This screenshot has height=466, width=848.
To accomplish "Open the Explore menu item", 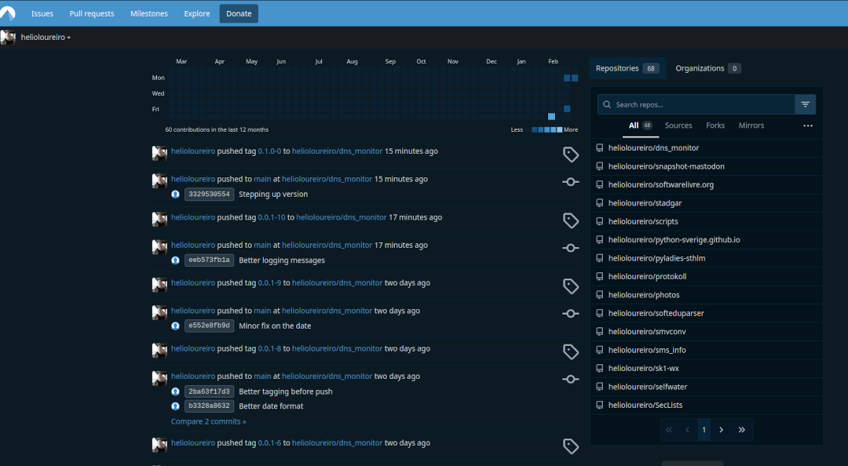I will [196, 13].
